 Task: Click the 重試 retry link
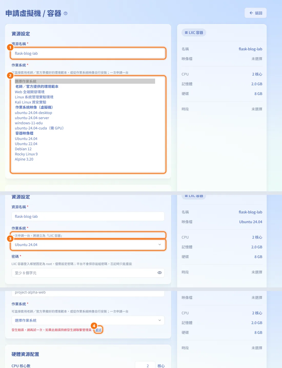click(x=98, y=330)
